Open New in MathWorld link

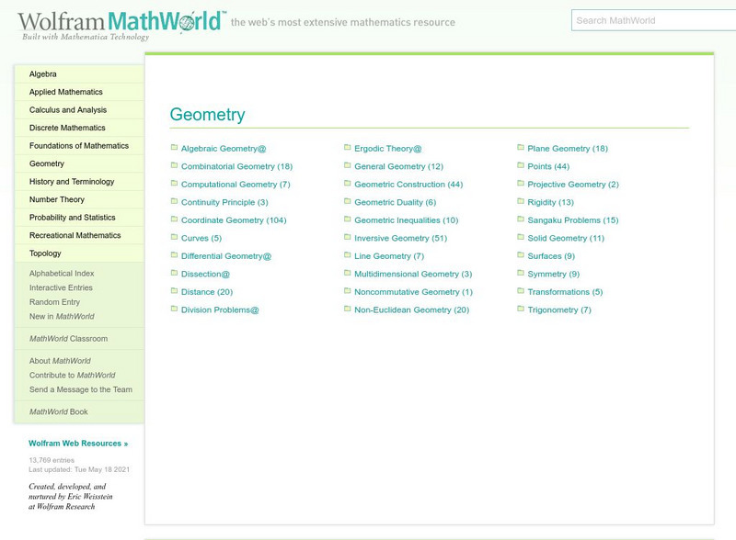pyautogui.click(x=62, y=317)
